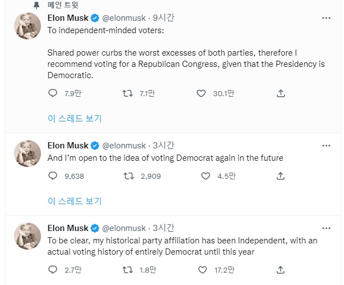Reply to the voting Democrat again tweet

53,176
